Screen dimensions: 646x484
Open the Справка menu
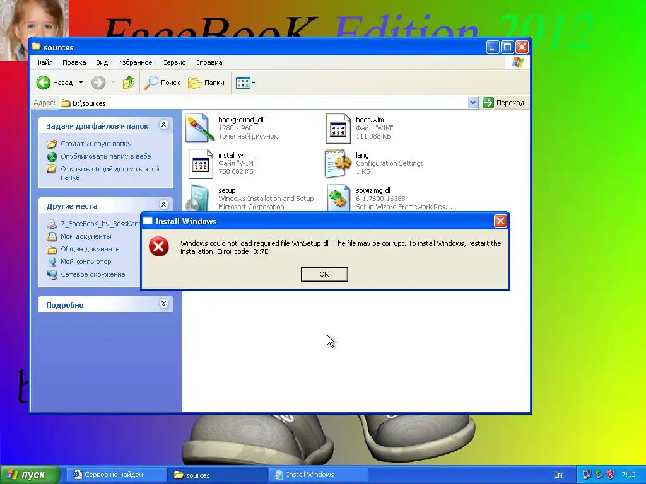click(x=208, y=62)
